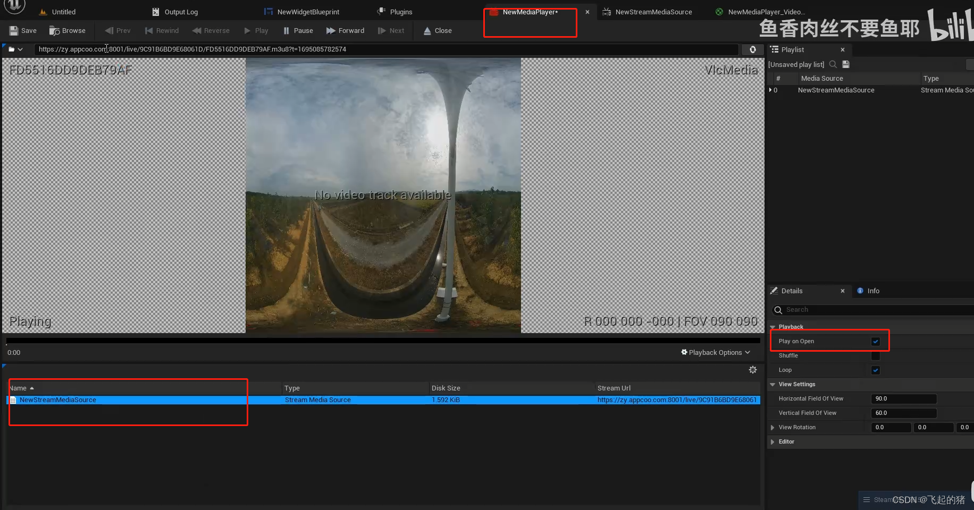Click the playlist search magnifier icon

click(833, 64)
